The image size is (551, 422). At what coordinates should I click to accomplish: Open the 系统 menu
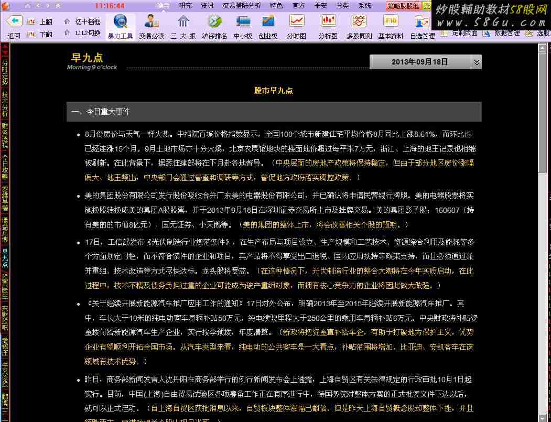pyautogui.click(x=365, y=5)
